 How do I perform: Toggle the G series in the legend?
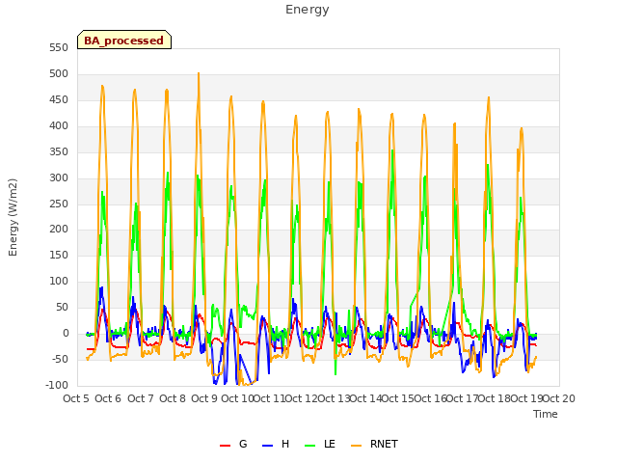click(x=233, y=444)
